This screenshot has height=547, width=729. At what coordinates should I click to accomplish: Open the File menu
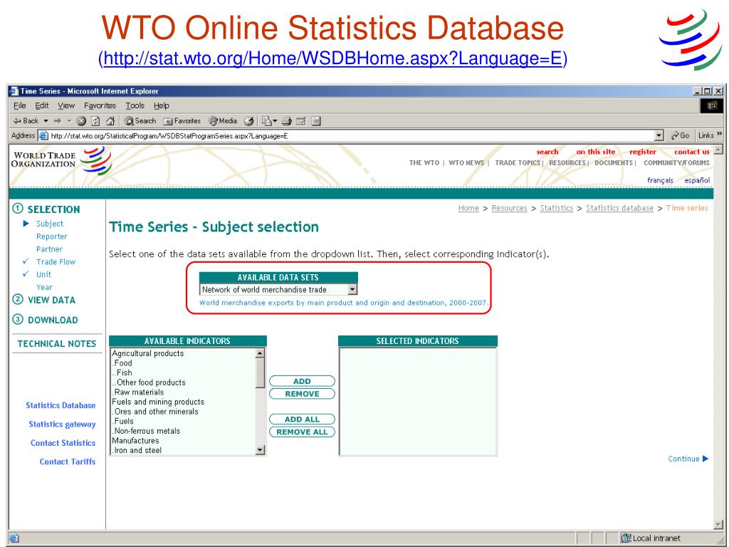click(x=19, y=105)
